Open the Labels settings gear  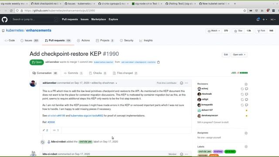pos(246,147)
